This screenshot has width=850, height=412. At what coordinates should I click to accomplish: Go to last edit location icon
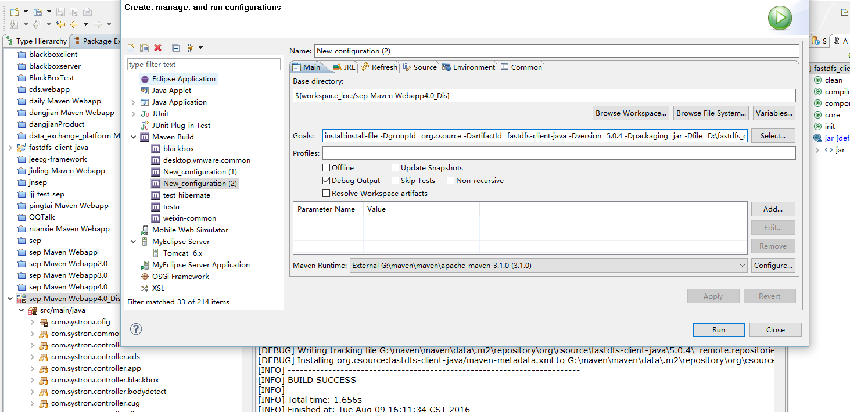click(x=60, y=24)
